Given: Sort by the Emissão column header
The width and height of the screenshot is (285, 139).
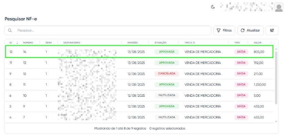Looking at the screenshot, I should 133,43.
